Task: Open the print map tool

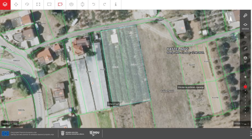Action: pos(71,4)
